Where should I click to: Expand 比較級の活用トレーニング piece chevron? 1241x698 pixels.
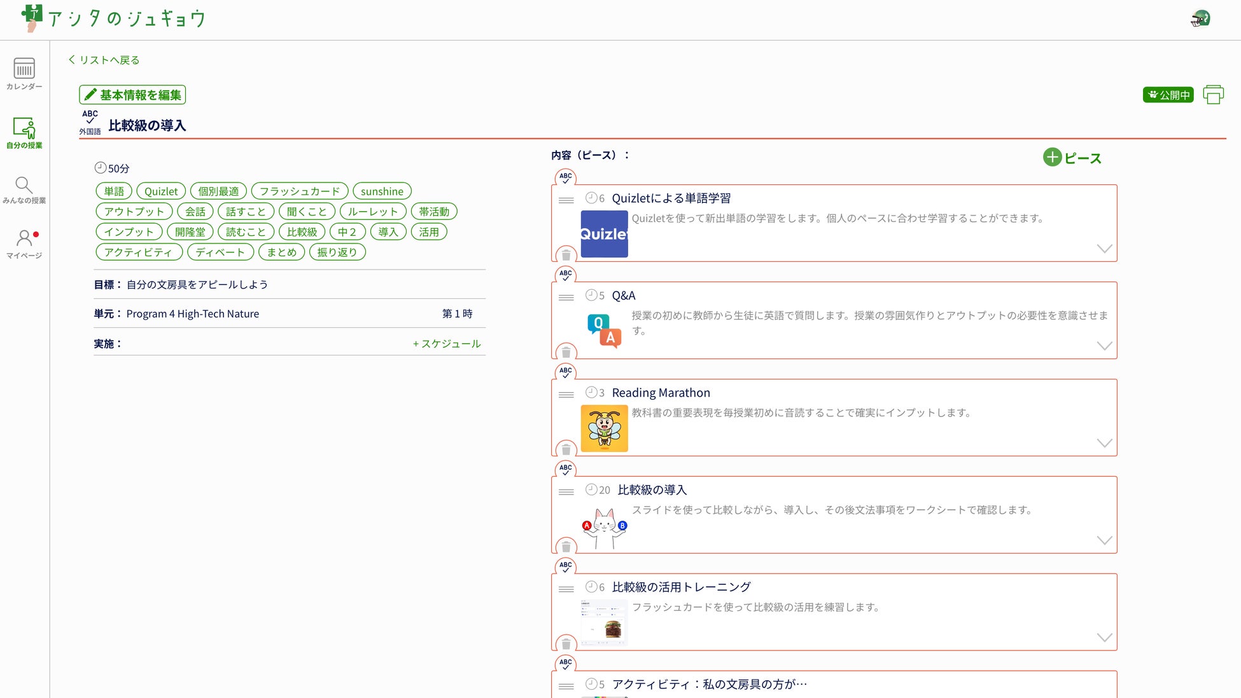point(1104,638)
